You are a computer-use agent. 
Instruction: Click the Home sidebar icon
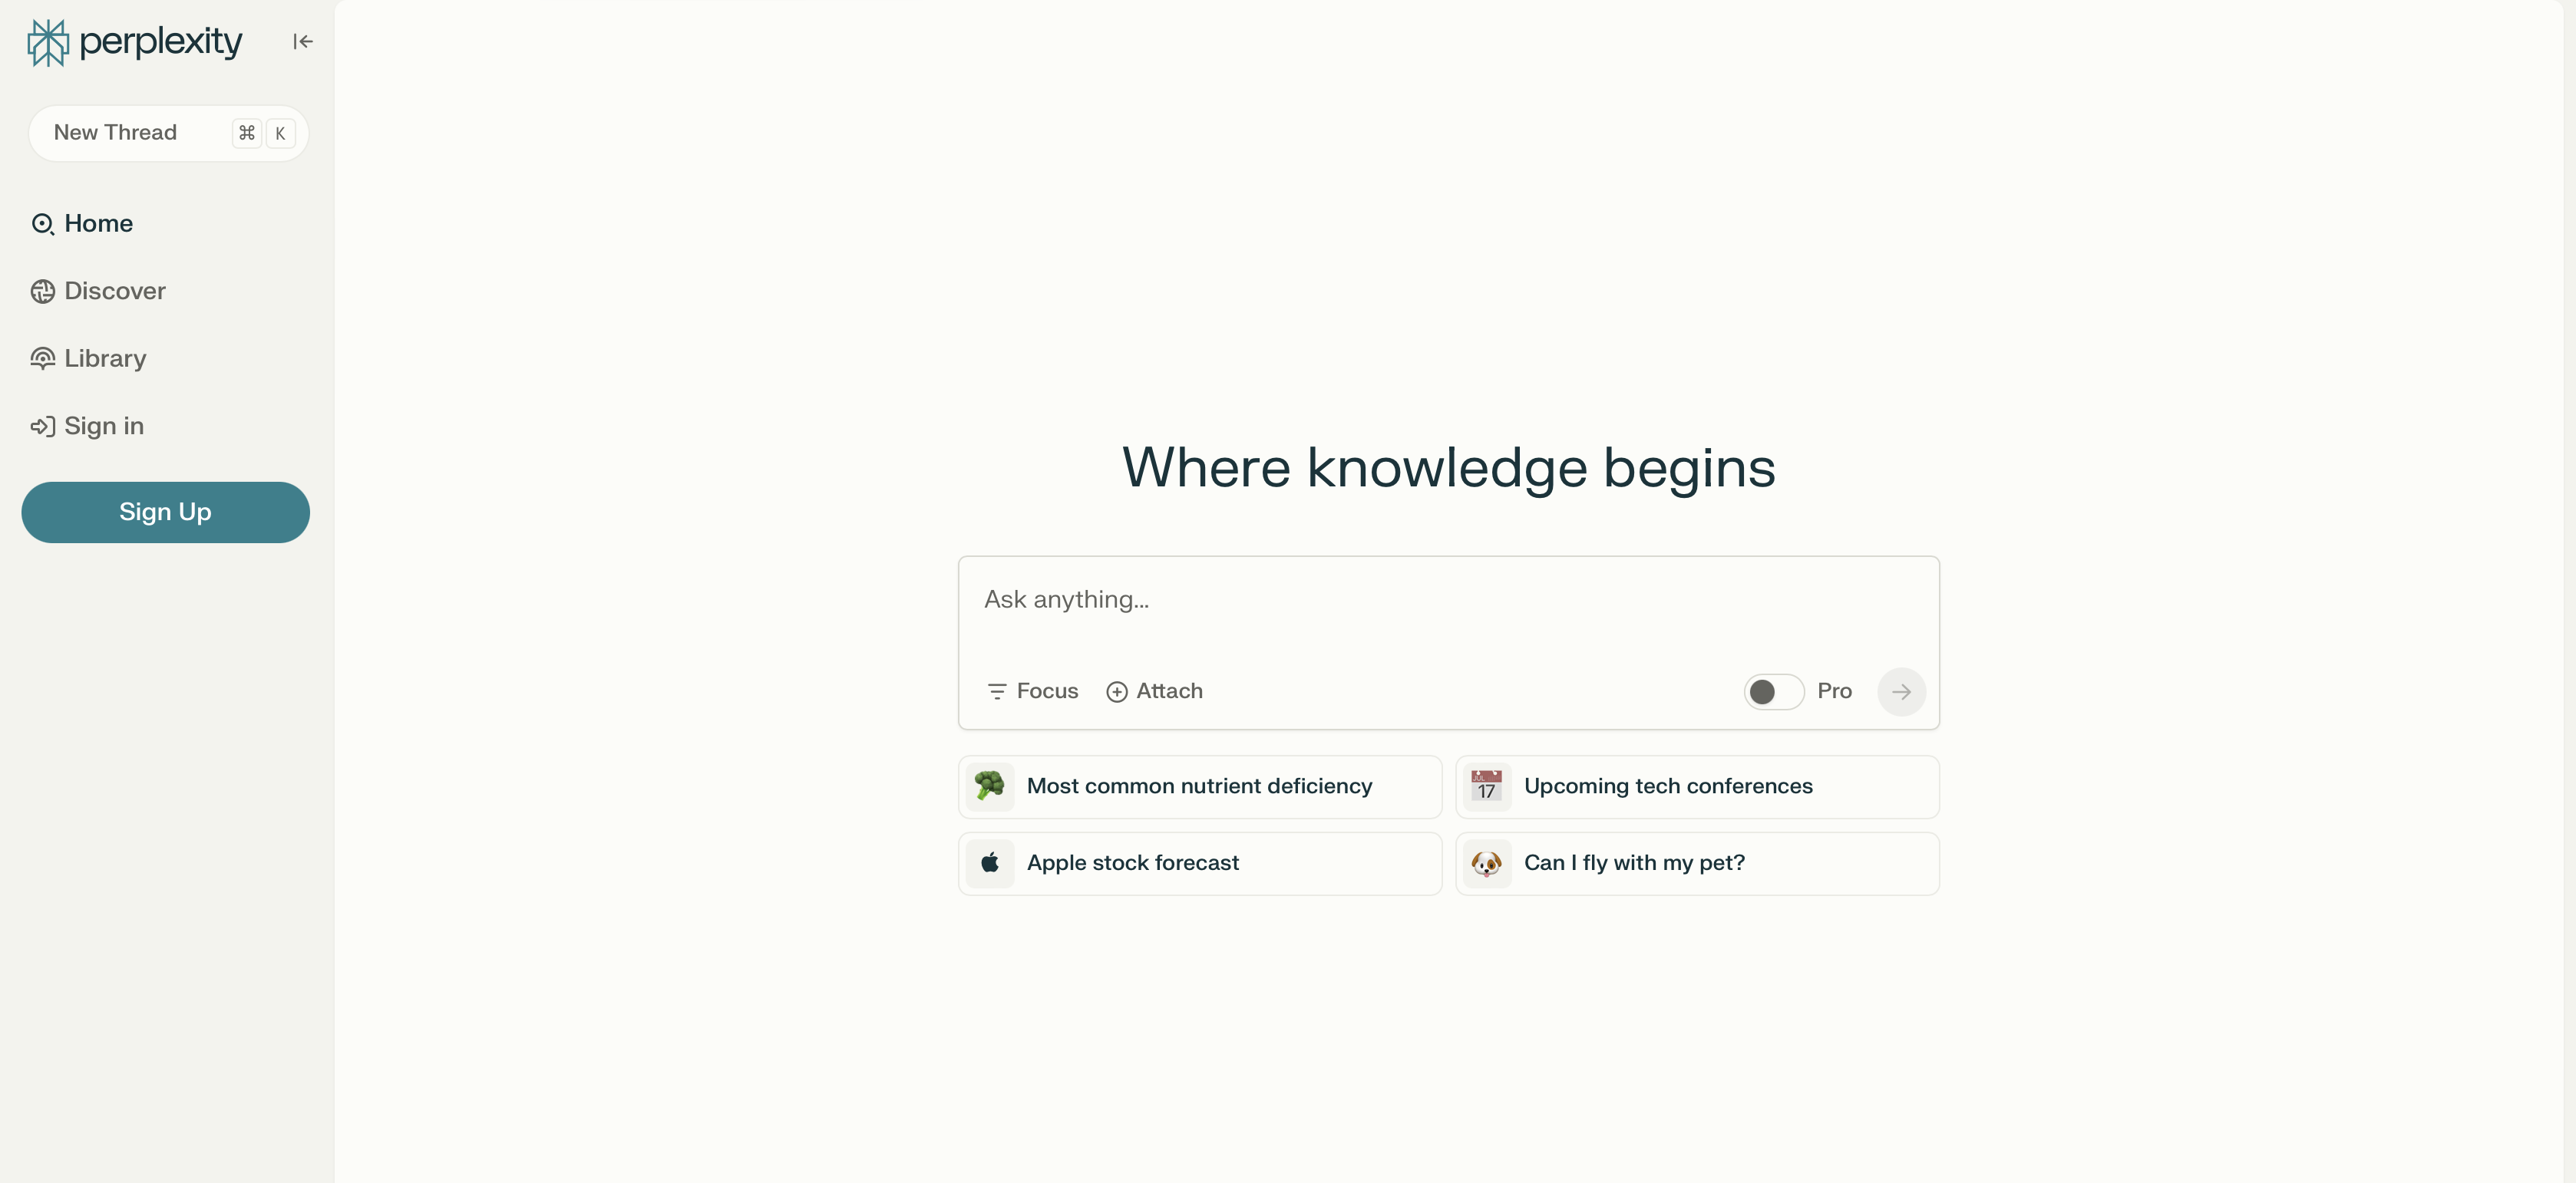click(x=45, y=223)
